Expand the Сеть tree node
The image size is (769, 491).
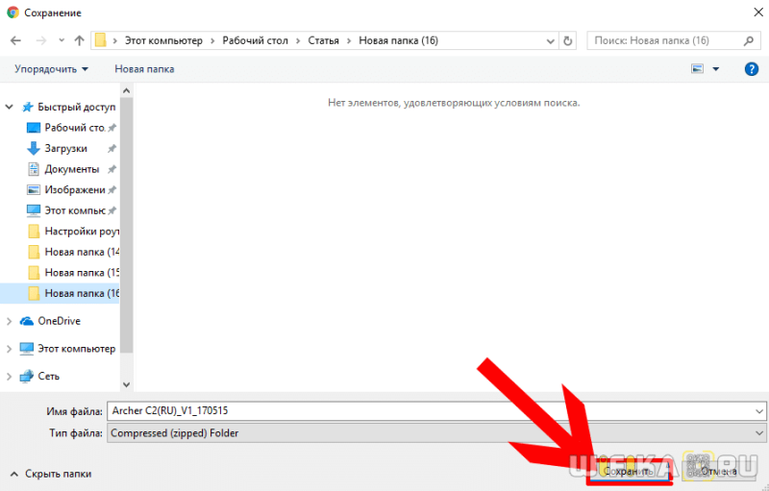(x=9, y=377)
